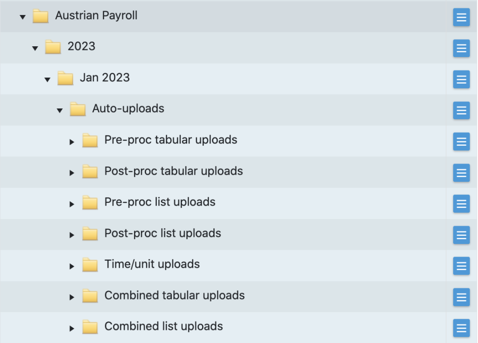Expand the Time/unit uploads folder arrow
Screen dimensions: 478x343
72,266
